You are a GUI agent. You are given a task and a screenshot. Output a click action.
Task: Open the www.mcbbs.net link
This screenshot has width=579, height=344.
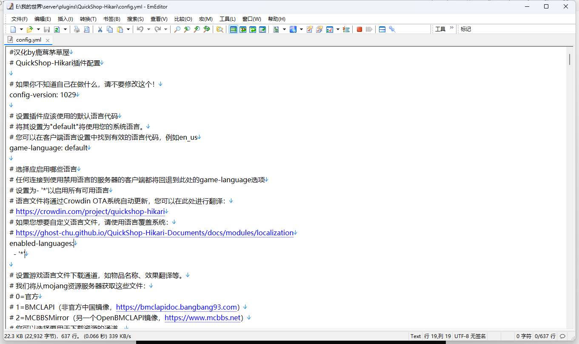coord(203,318)
